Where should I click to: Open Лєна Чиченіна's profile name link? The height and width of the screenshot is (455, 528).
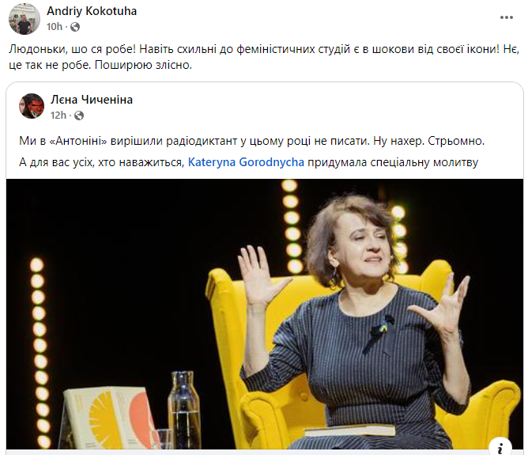[x=92, y=100]
